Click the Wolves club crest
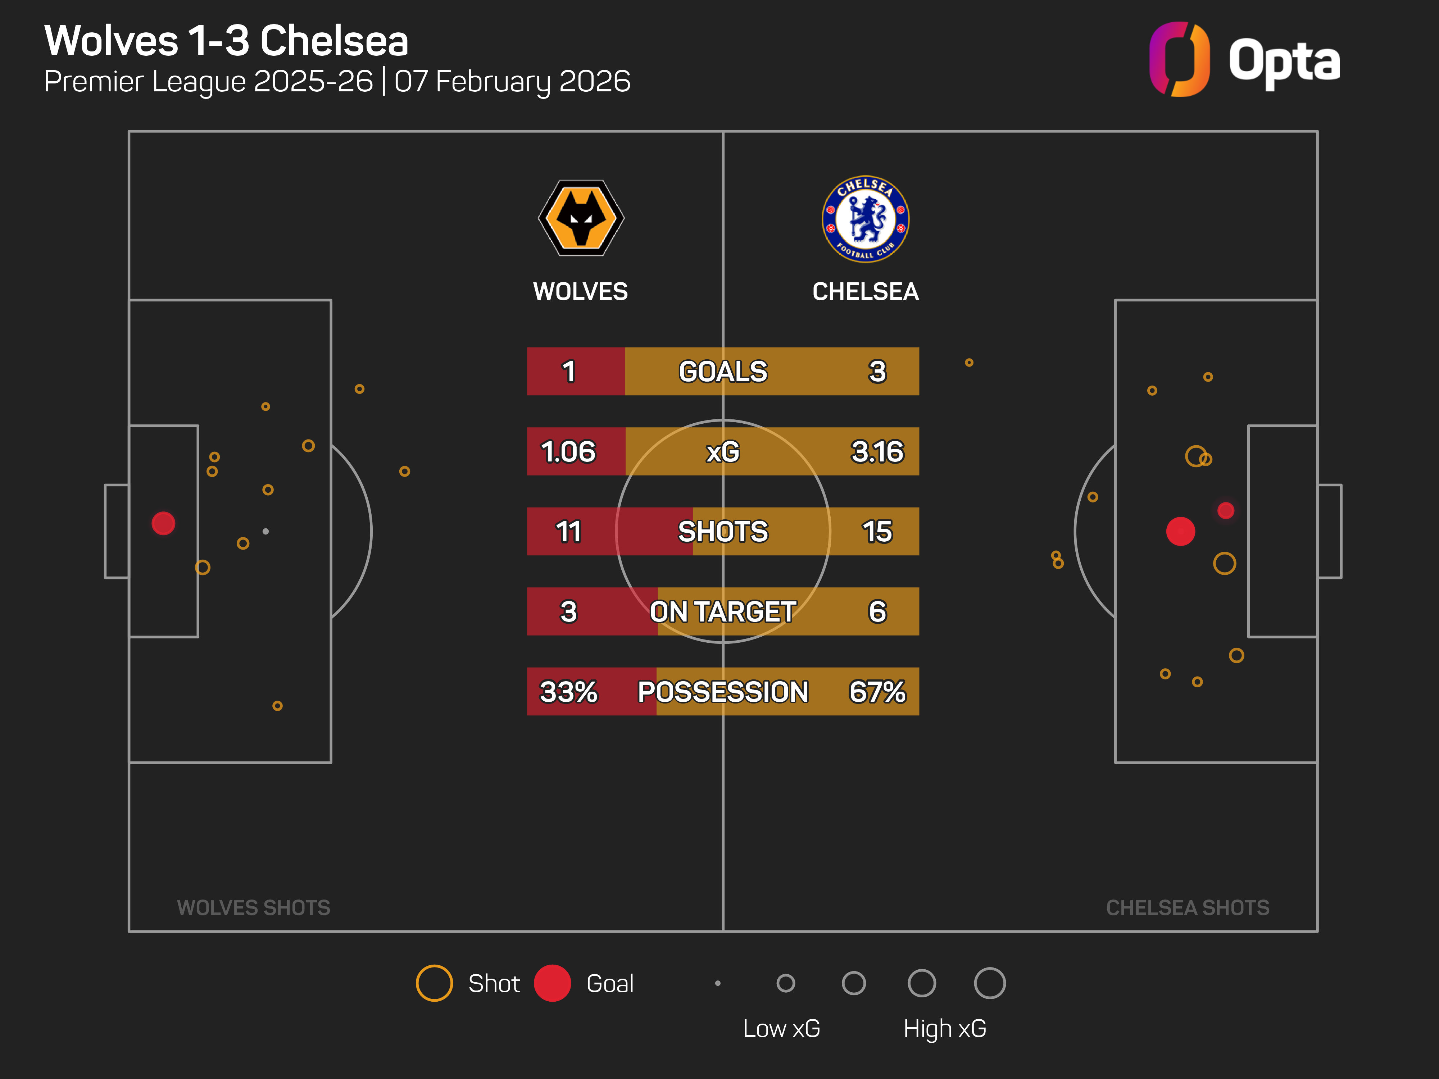 point(581,218)
